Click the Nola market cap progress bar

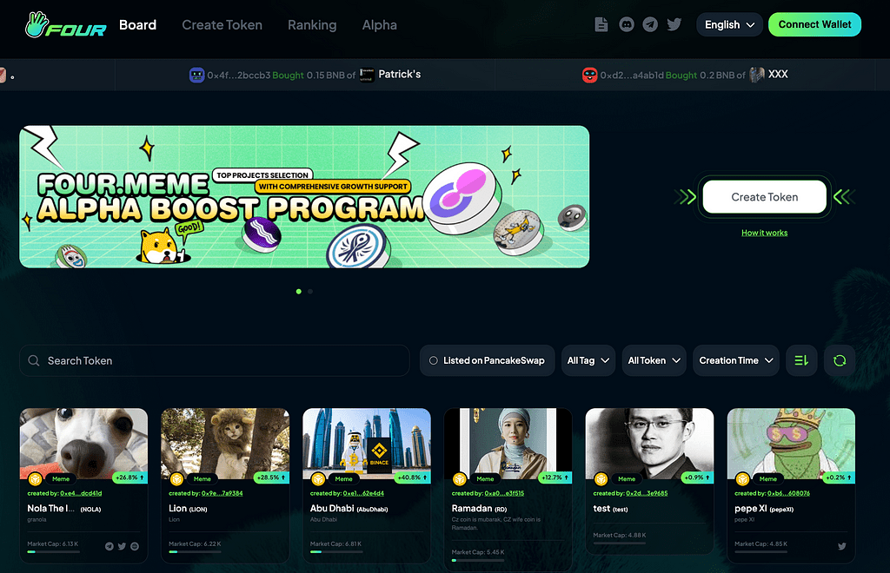(x=53, y=551)
